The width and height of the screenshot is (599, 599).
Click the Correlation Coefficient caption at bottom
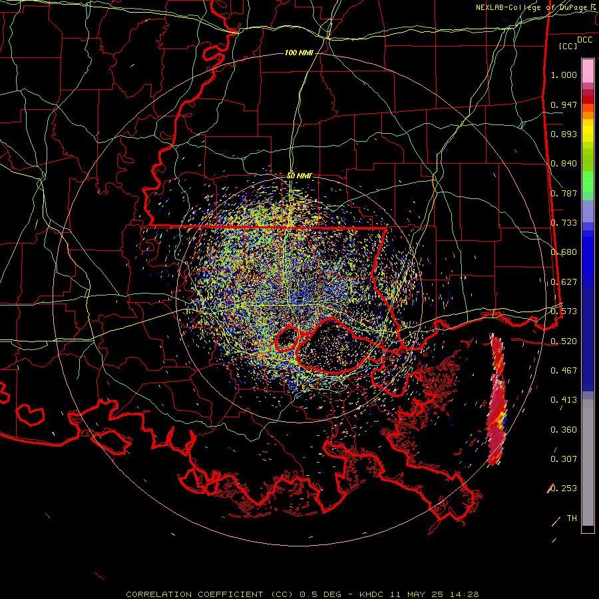coord(302,594)
